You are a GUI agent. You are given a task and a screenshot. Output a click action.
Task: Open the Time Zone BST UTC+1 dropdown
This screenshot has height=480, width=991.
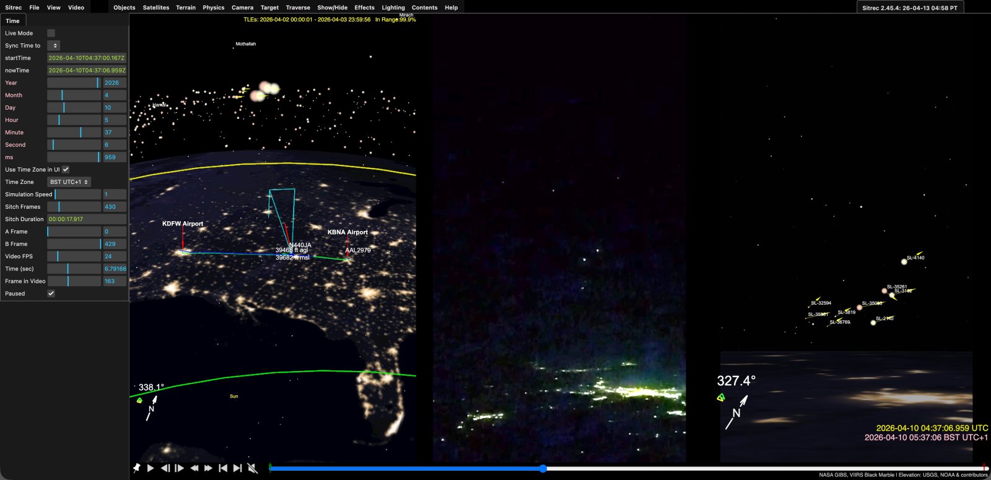pos(69,182)
